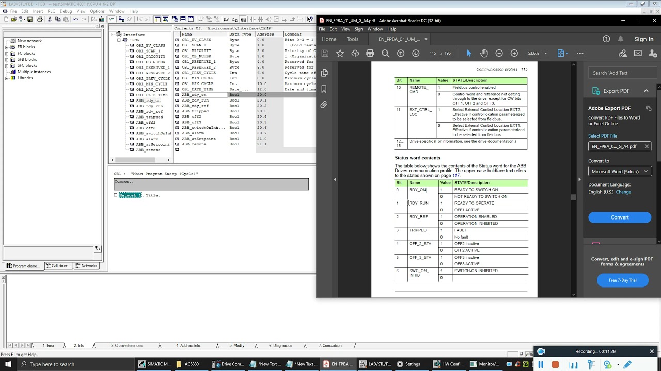Image resolution: width=661 pixels, height=371 pixels.
Task: Expand the FC blocks tree node
Action: [x=7, y=53]
